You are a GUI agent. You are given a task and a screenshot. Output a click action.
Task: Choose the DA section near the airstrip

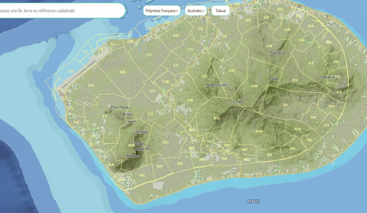click(x=91, y=85)
